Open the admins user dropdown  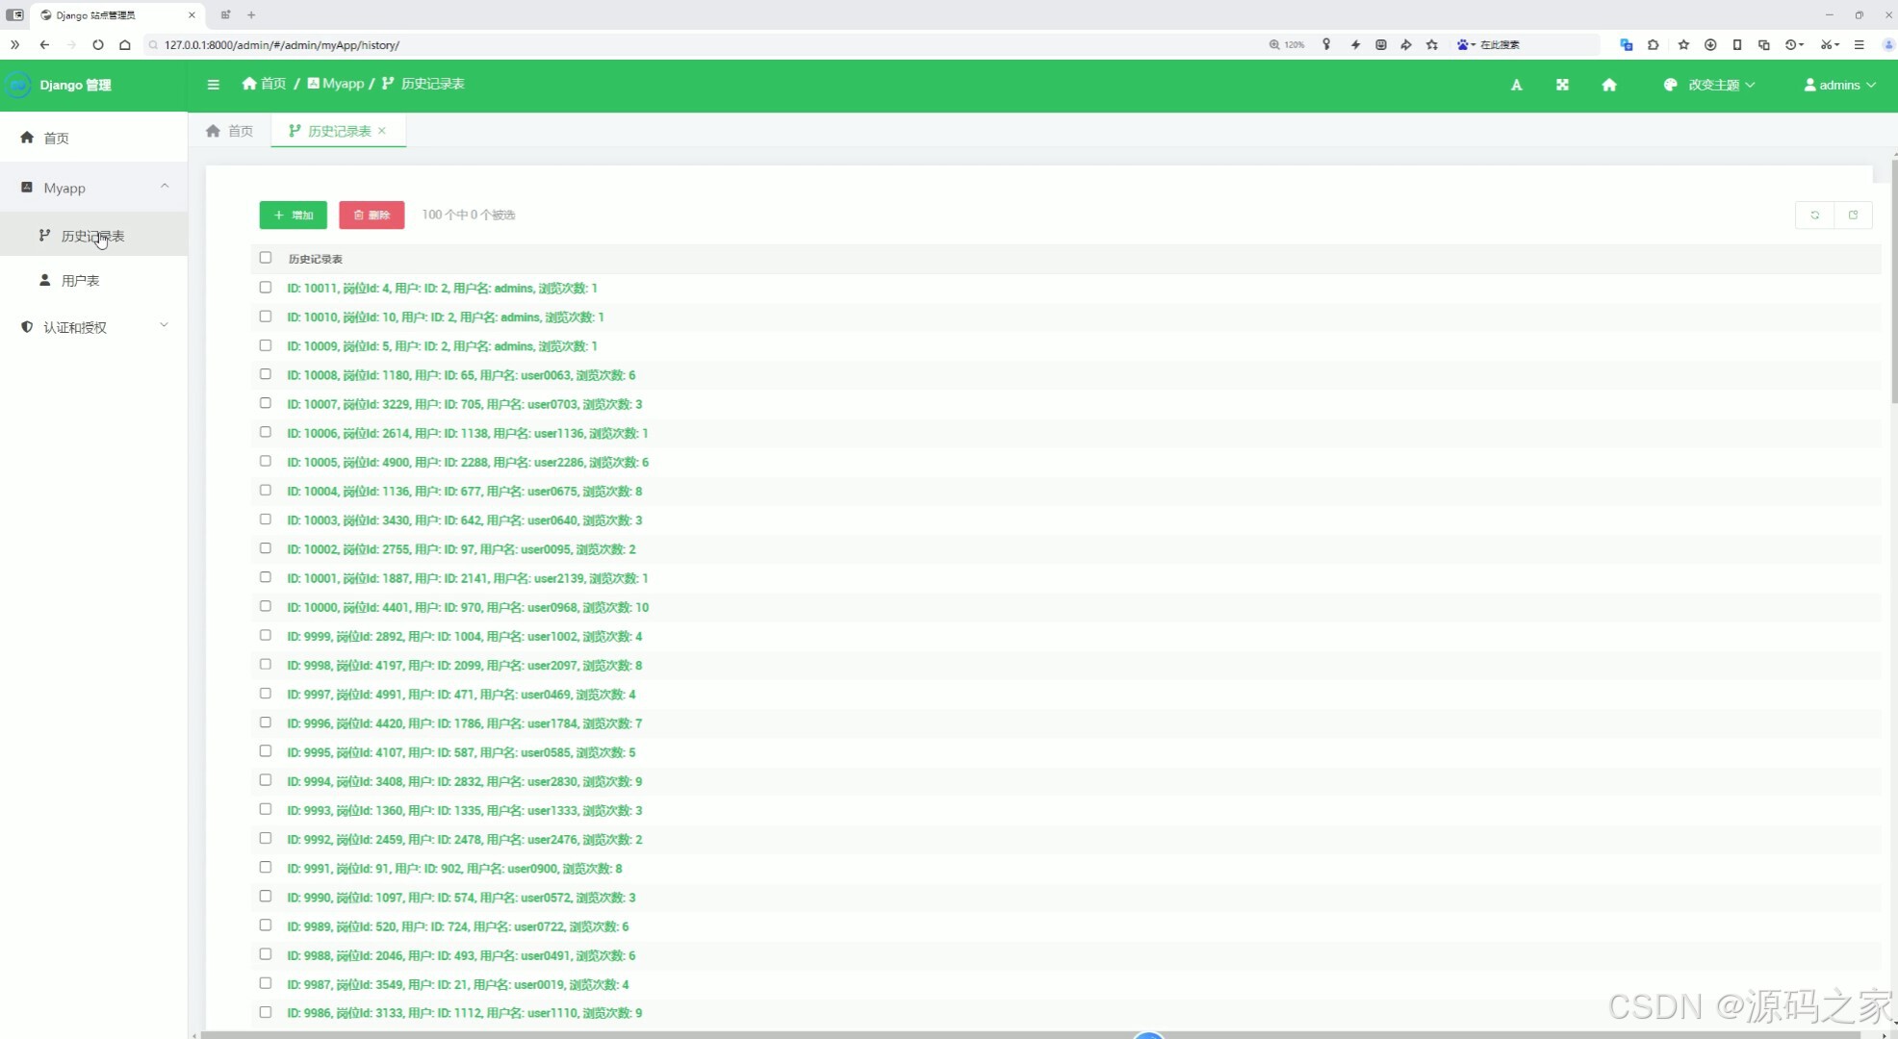click(1839, 85)
